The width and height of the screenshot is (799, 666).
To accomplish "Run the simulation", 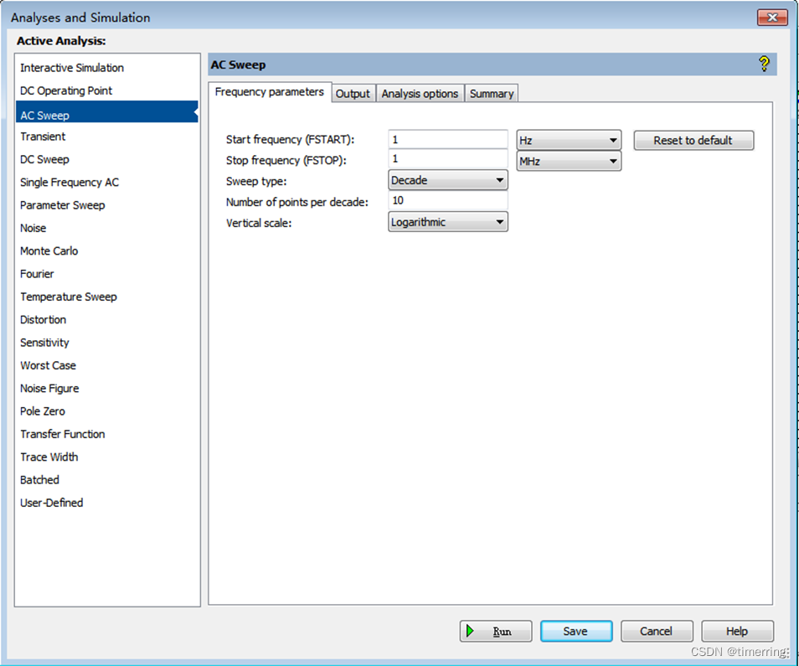I will 496,632.
